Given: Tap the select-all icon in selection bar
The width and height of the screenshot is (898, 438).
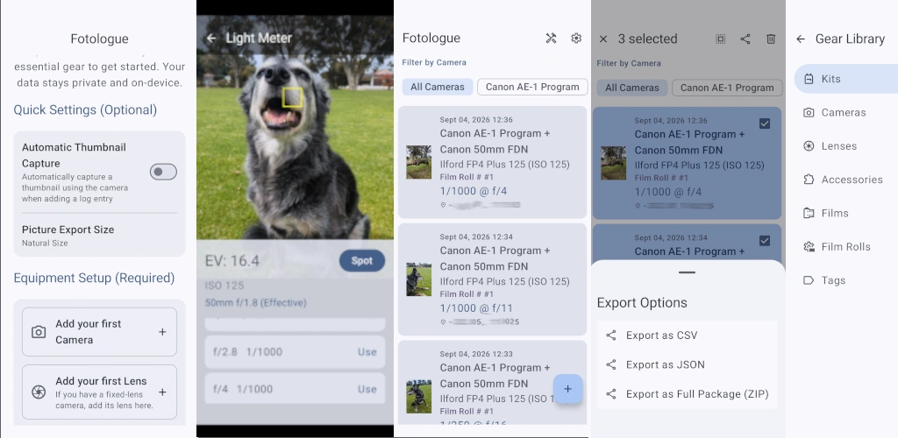Looking at the screenshot, I should point(721,39).
